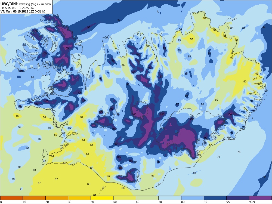
Task: Click the purple above-99.9 legend swatch
Action: [x=260, y=198]
